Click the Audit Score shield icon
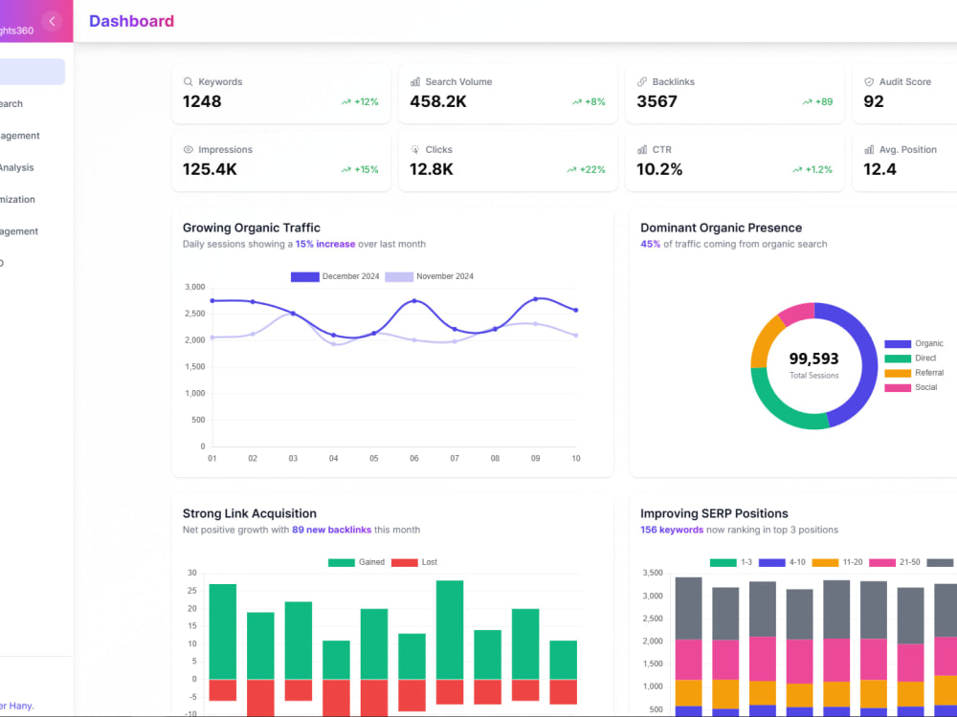Image resolution: width=957 pixels, height=717 pixels. [x=869, y=81]
